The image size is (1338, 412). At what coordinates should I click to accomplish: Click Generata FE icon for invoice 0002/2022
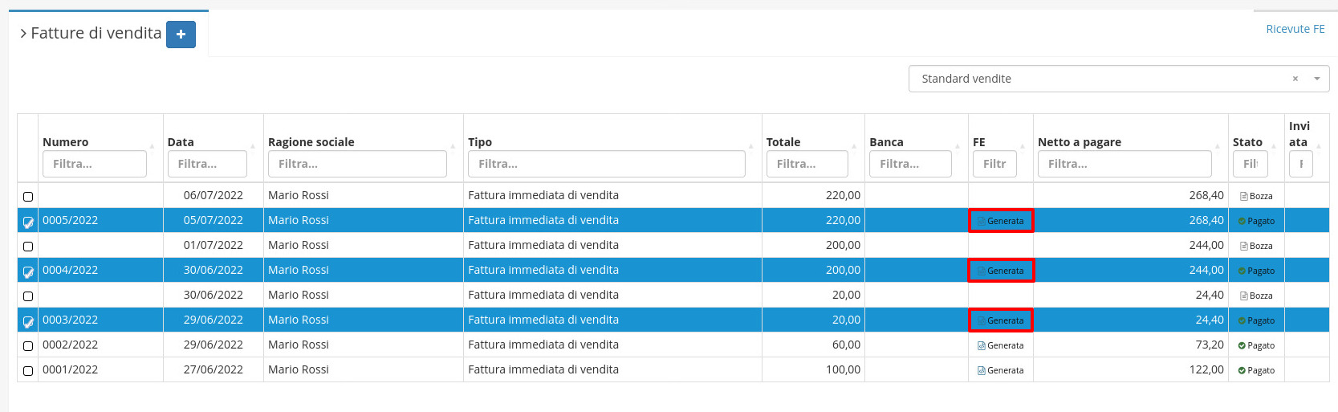(x=982, y=345)
